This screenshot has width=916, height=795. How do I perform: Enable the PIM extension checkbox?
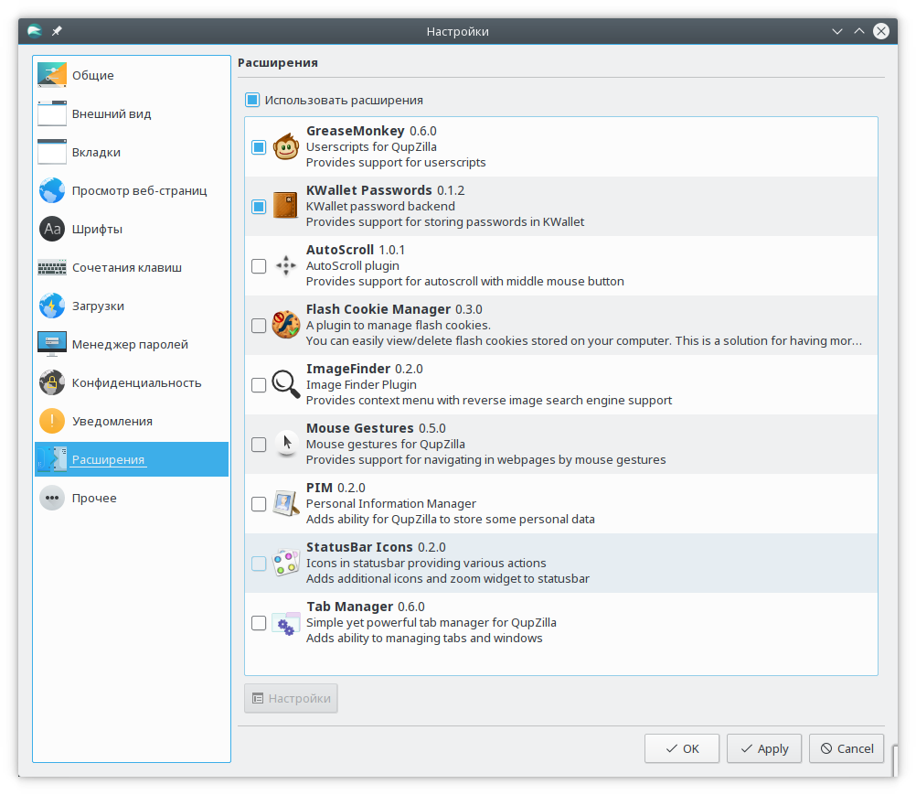pos(259,504)
